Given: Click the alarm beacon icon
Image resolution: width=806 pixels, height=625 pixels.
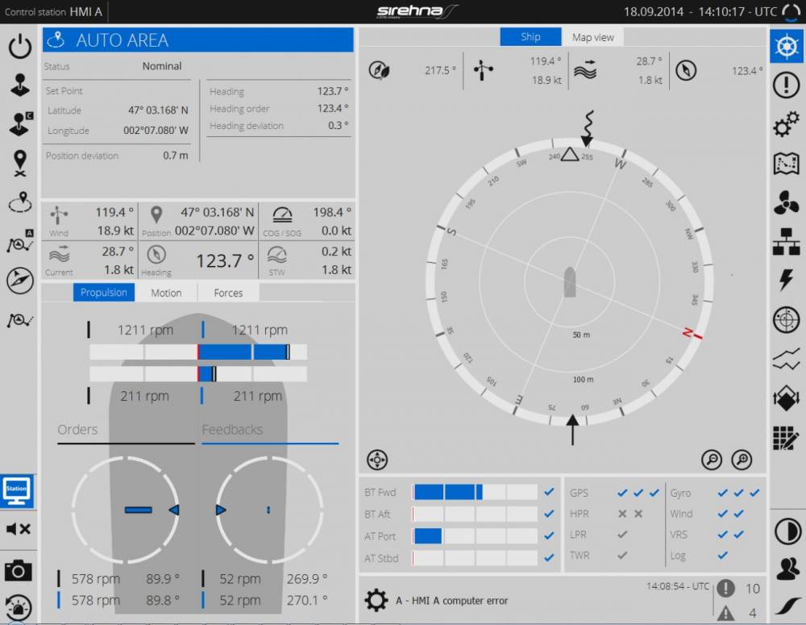Looking at the screenshot, I should pos(19,607).
